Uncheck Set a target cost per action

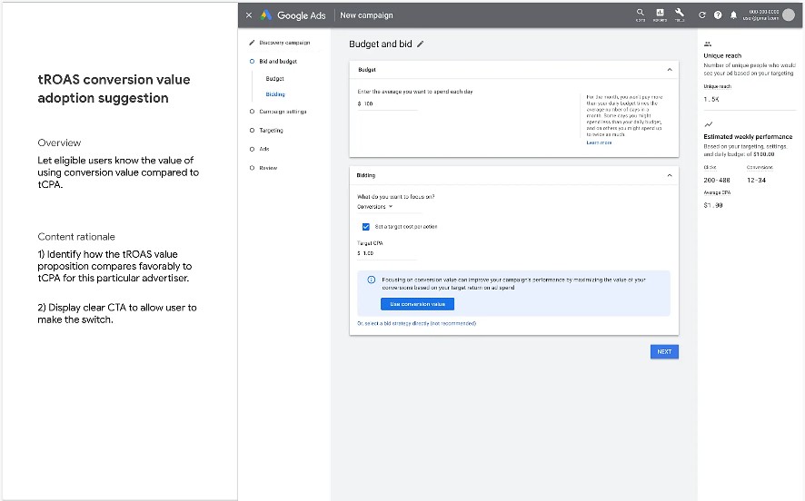tap(366, 227)
